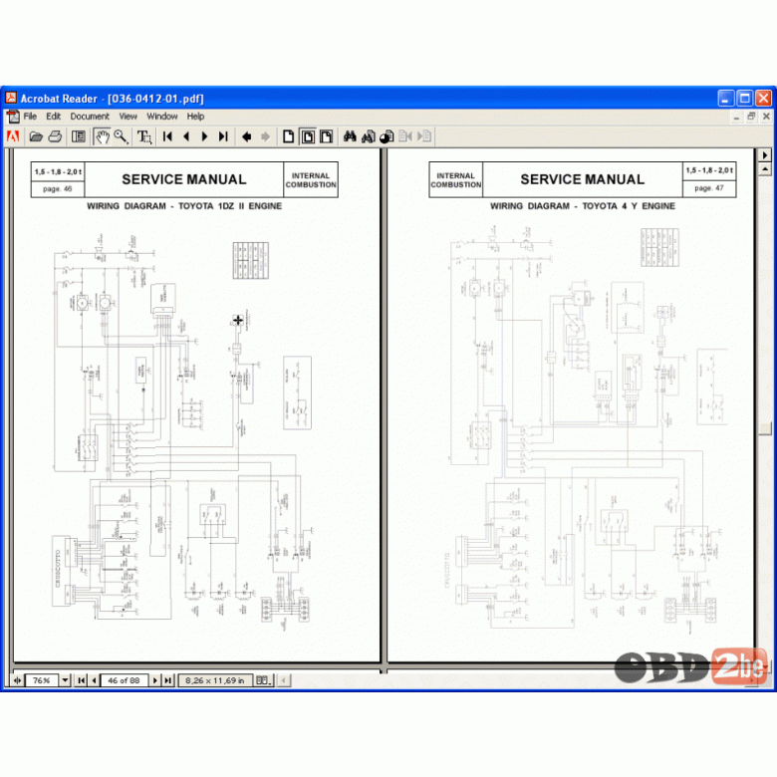Click the next highlight search icon

click(x=424, y=136)
